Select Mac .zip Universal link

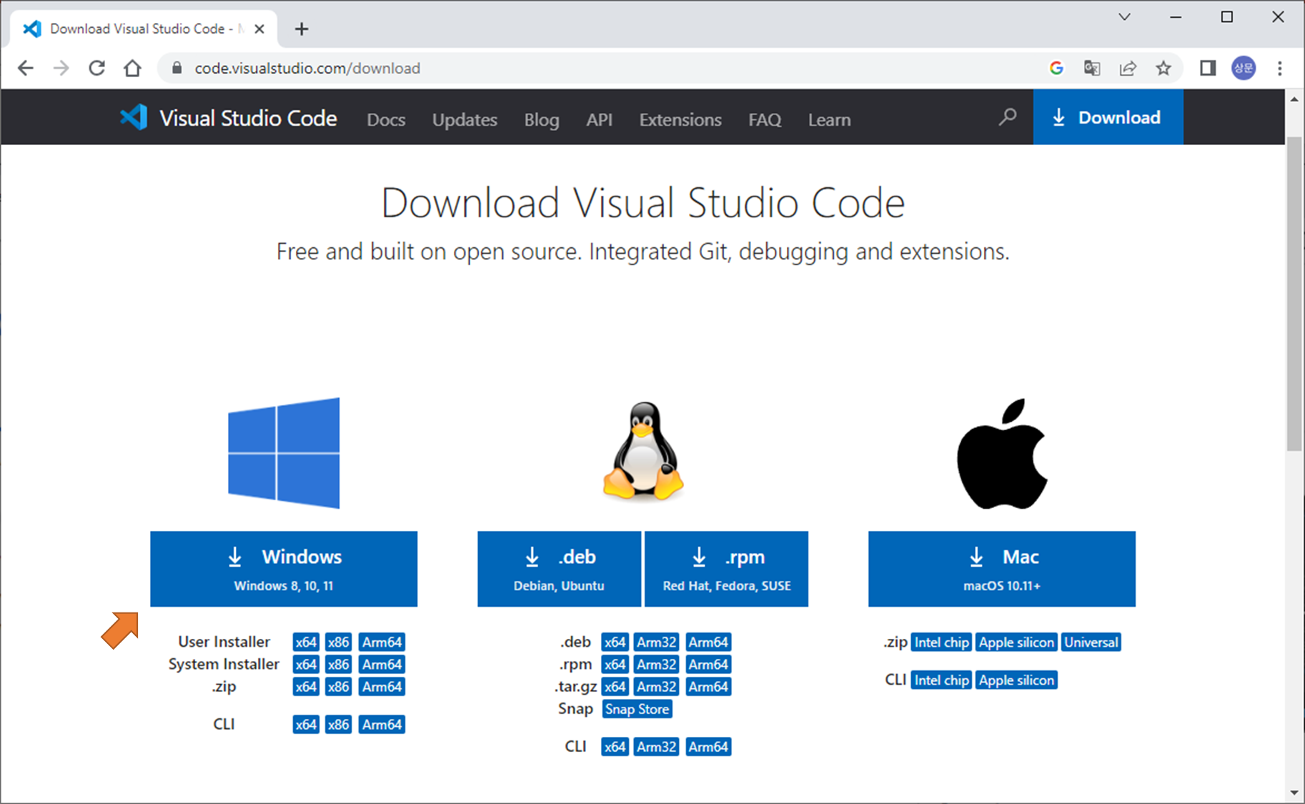[1091, 642]
